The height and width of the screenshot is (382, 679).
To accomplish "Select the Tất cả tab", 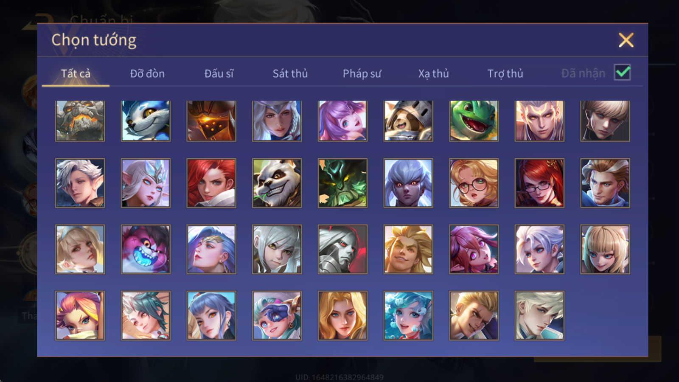I will pos(76,73).
